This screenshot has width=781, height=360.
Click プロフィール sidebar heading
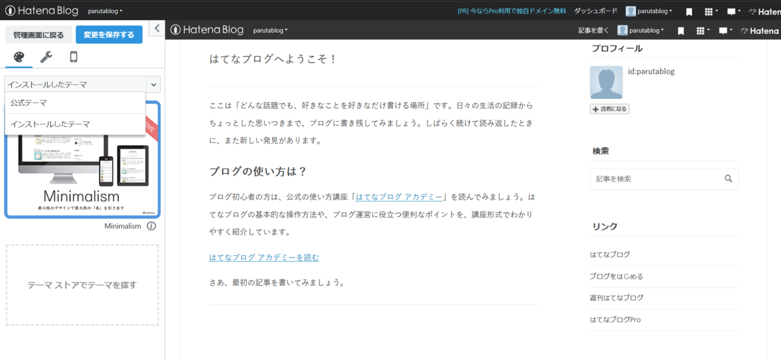pos(616,49)
